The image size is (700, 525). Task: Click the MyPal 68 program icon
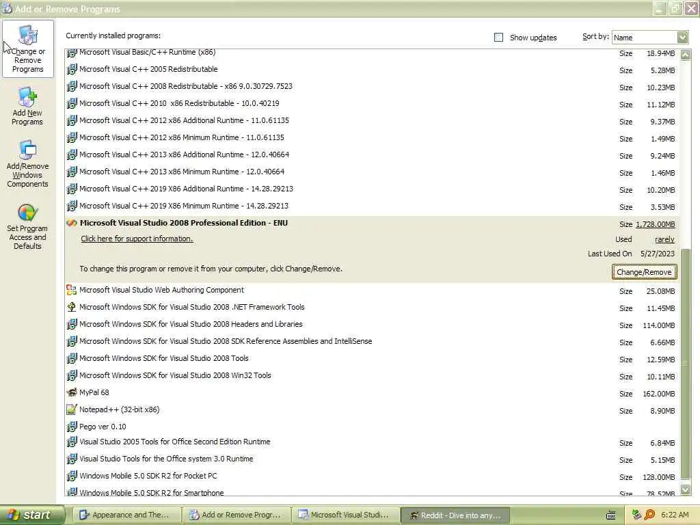pos(71,392)
